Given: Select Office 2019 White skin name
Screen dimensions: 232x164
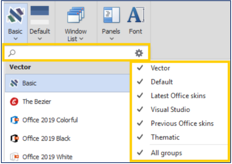Looking at the screenshot, I should point(47,157).
